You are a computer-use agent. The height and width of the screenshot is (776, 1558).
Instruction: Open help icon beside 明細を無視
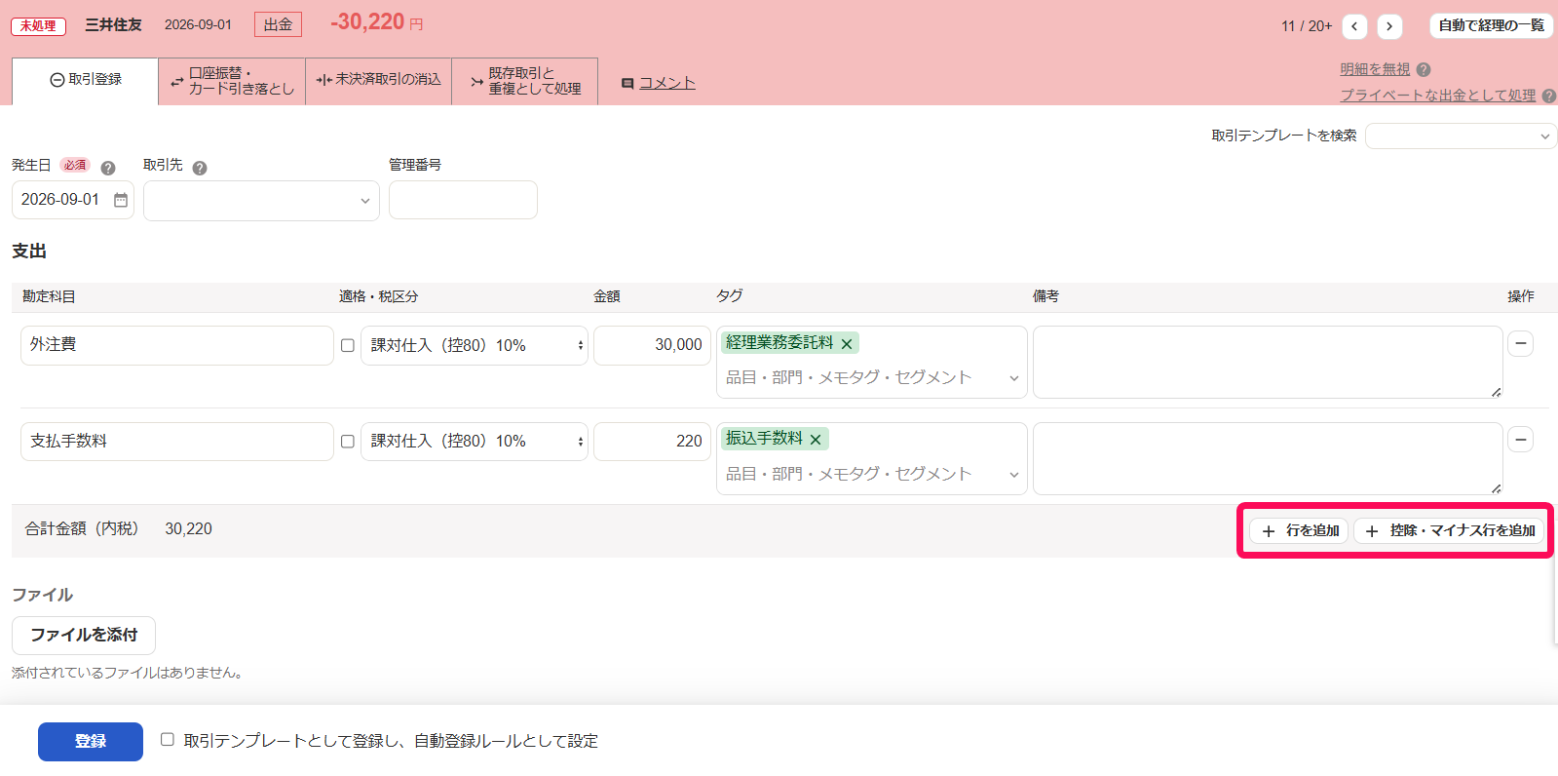point(1424,70)
